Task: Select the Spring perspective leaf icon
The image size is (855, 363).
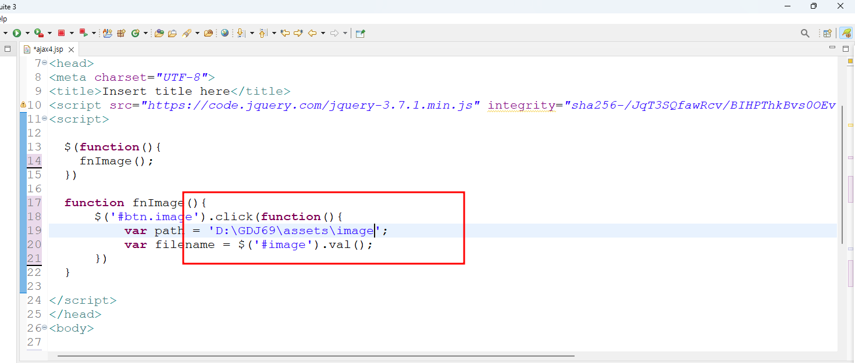Action: point(846,33)
